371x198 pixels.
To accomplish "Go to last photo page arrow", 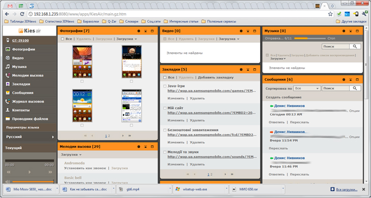I will point(130,136).
